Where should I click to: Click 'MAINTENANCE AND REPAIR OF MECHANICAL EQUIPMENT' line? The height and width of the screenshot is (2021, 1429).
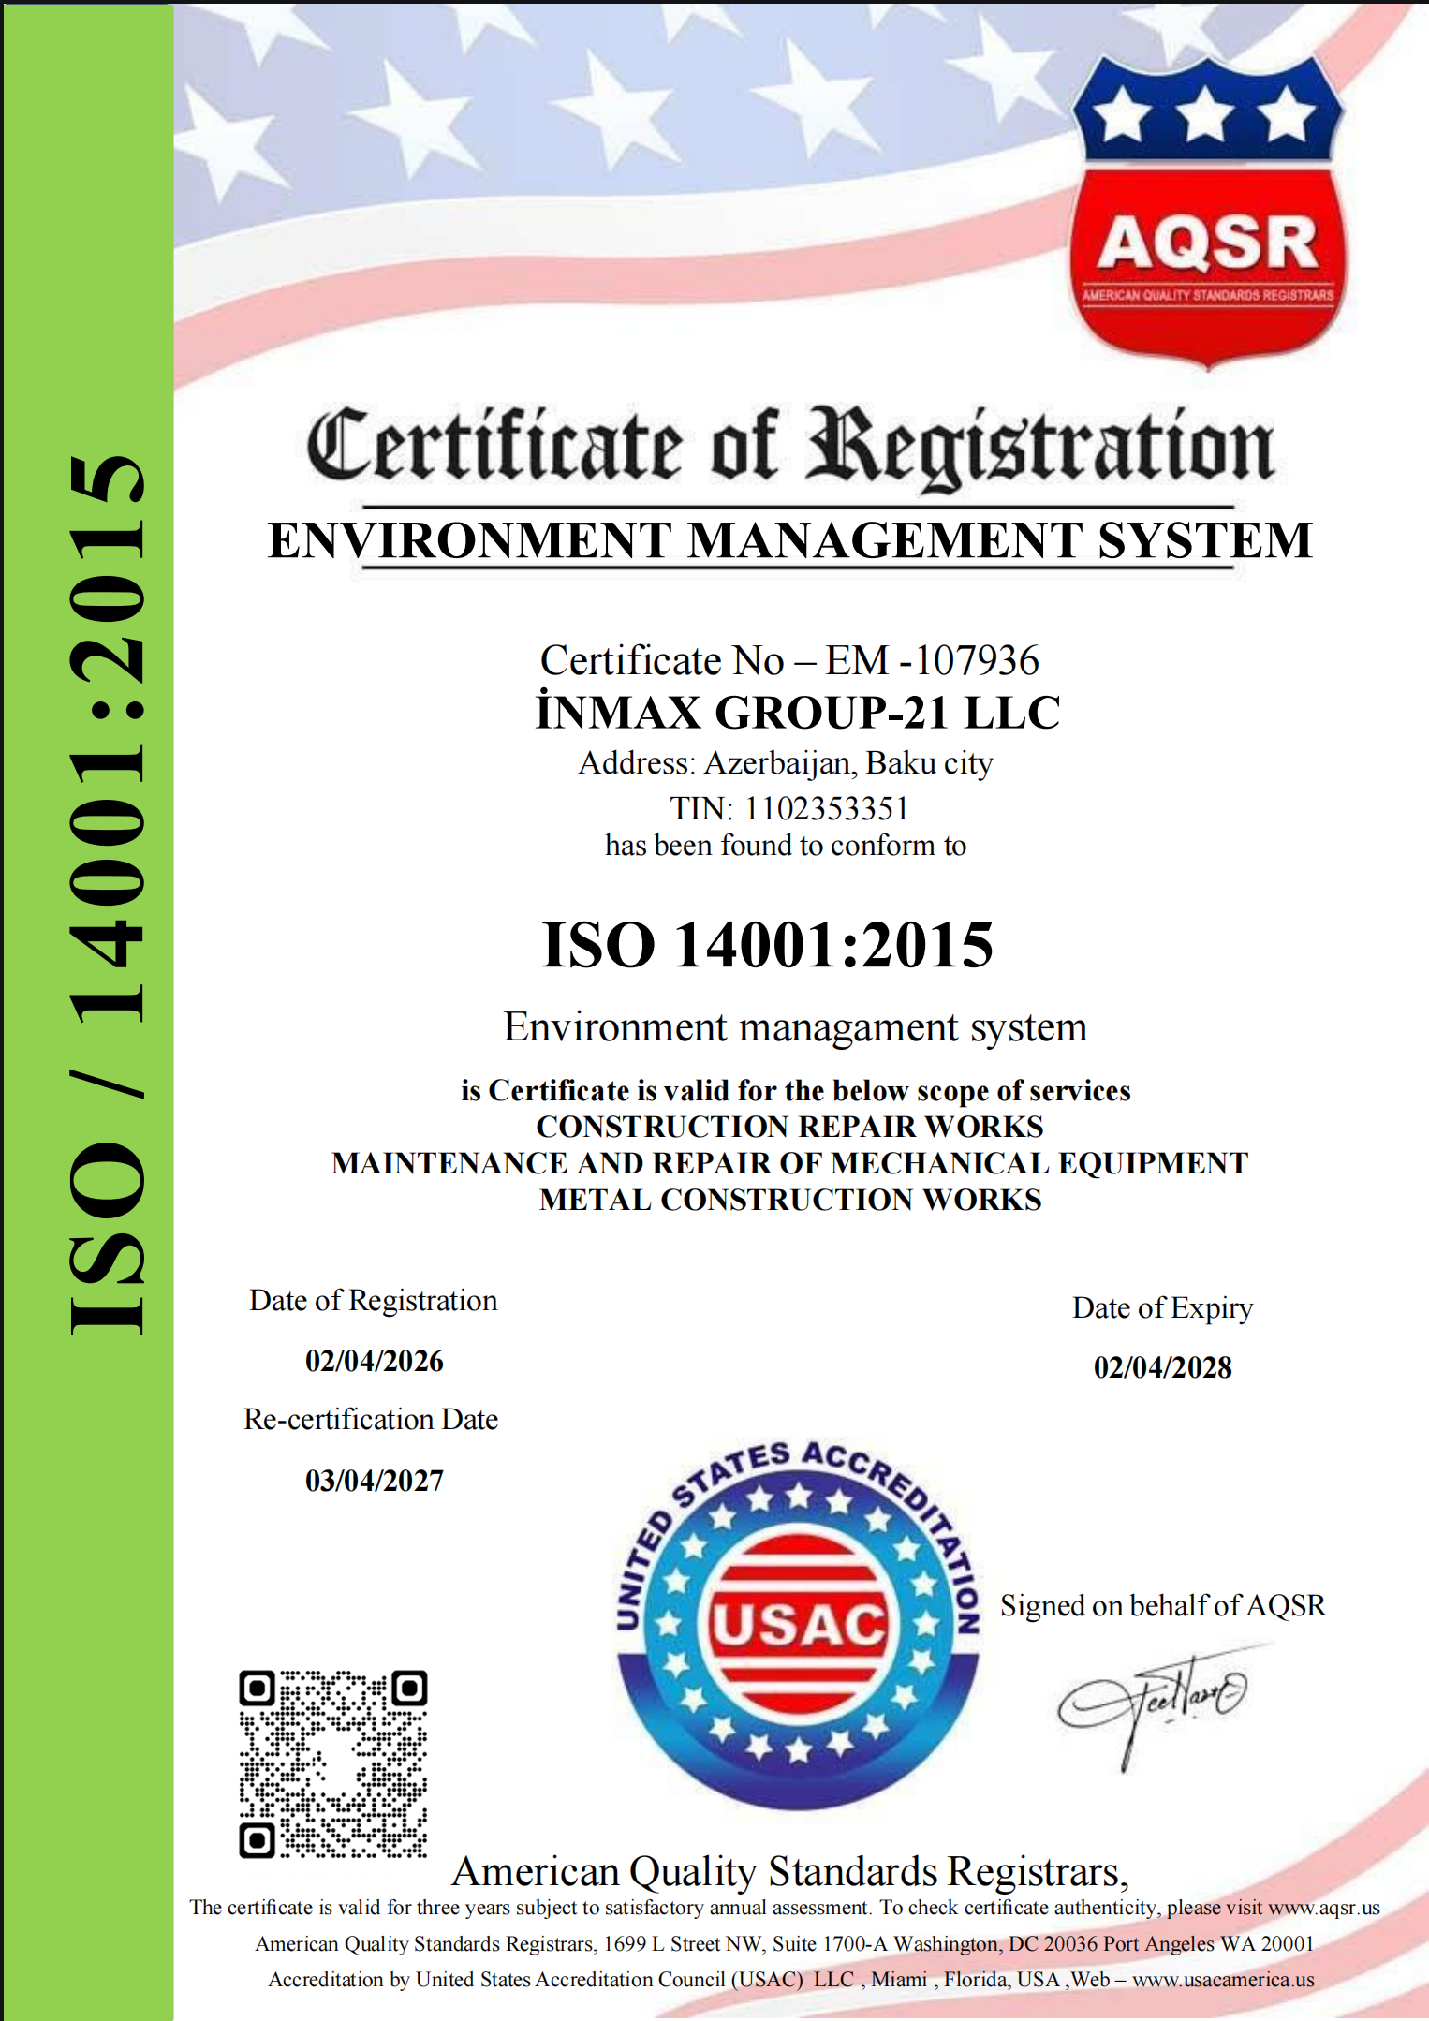(x=789, y=1163)
